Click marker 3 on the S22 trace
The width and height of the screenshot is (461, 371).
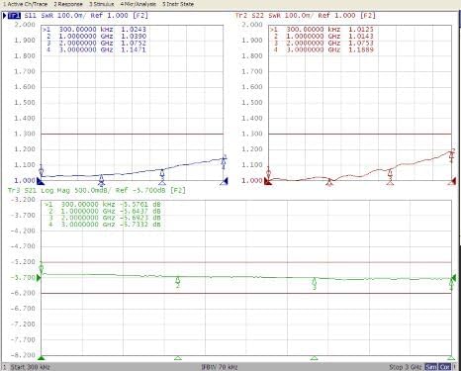pos(390,174)
